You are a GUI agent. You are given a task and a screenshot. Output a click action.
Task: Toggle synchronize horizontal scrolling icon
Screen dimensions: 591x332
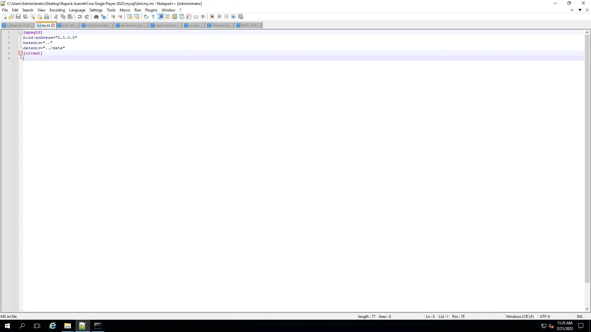click(x=137, y=17)
